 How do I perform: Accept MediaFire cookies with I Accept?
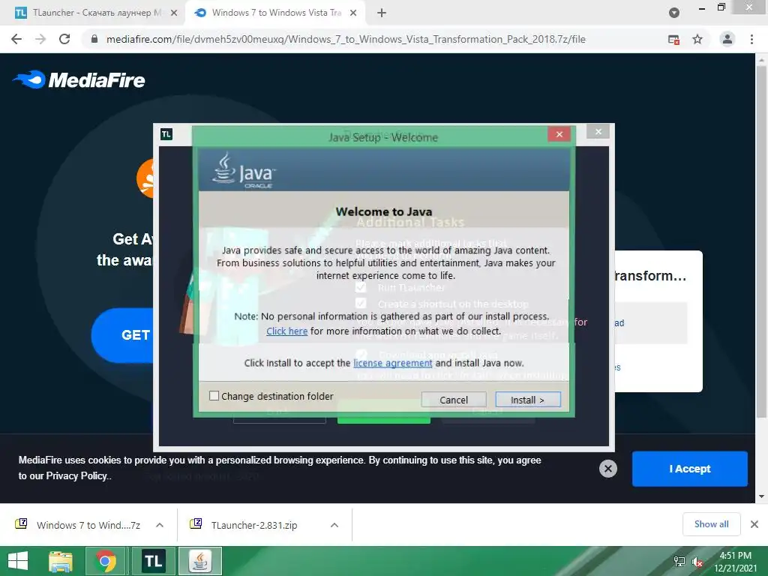coord(690,469)
